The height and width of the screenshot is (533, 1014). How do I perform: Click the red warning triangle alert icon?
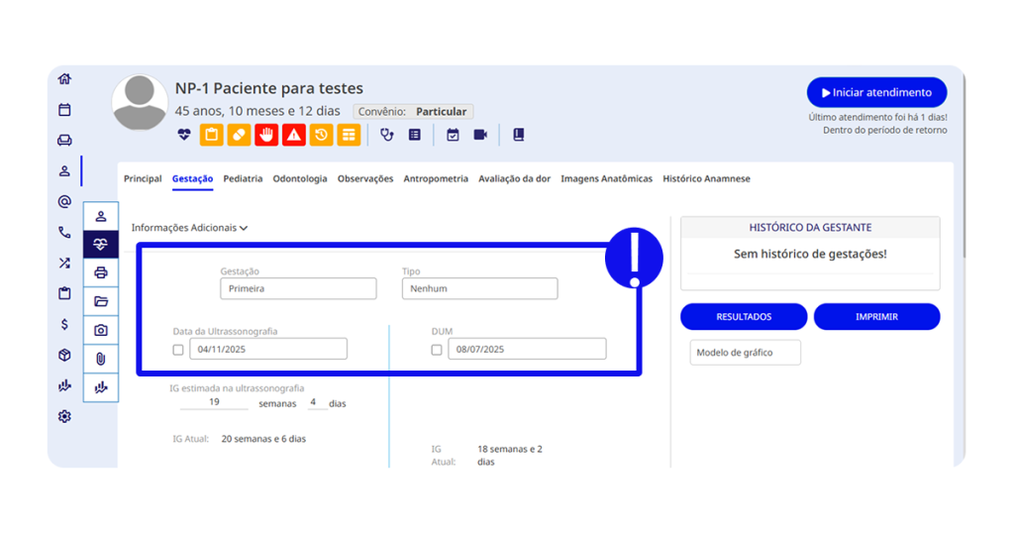point(293,135)
